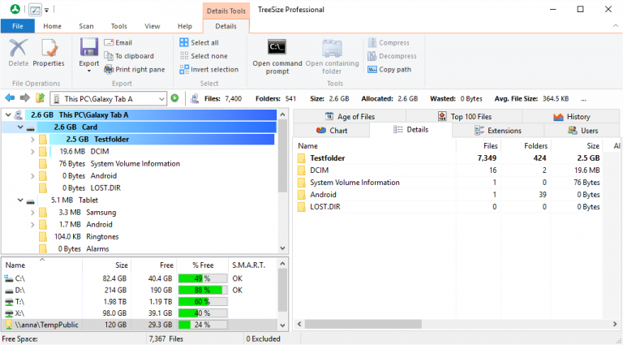Image resolution: width=623 pixels, height=345 pixels.
Task: Sort details by the Name column header
Action: 375,146
